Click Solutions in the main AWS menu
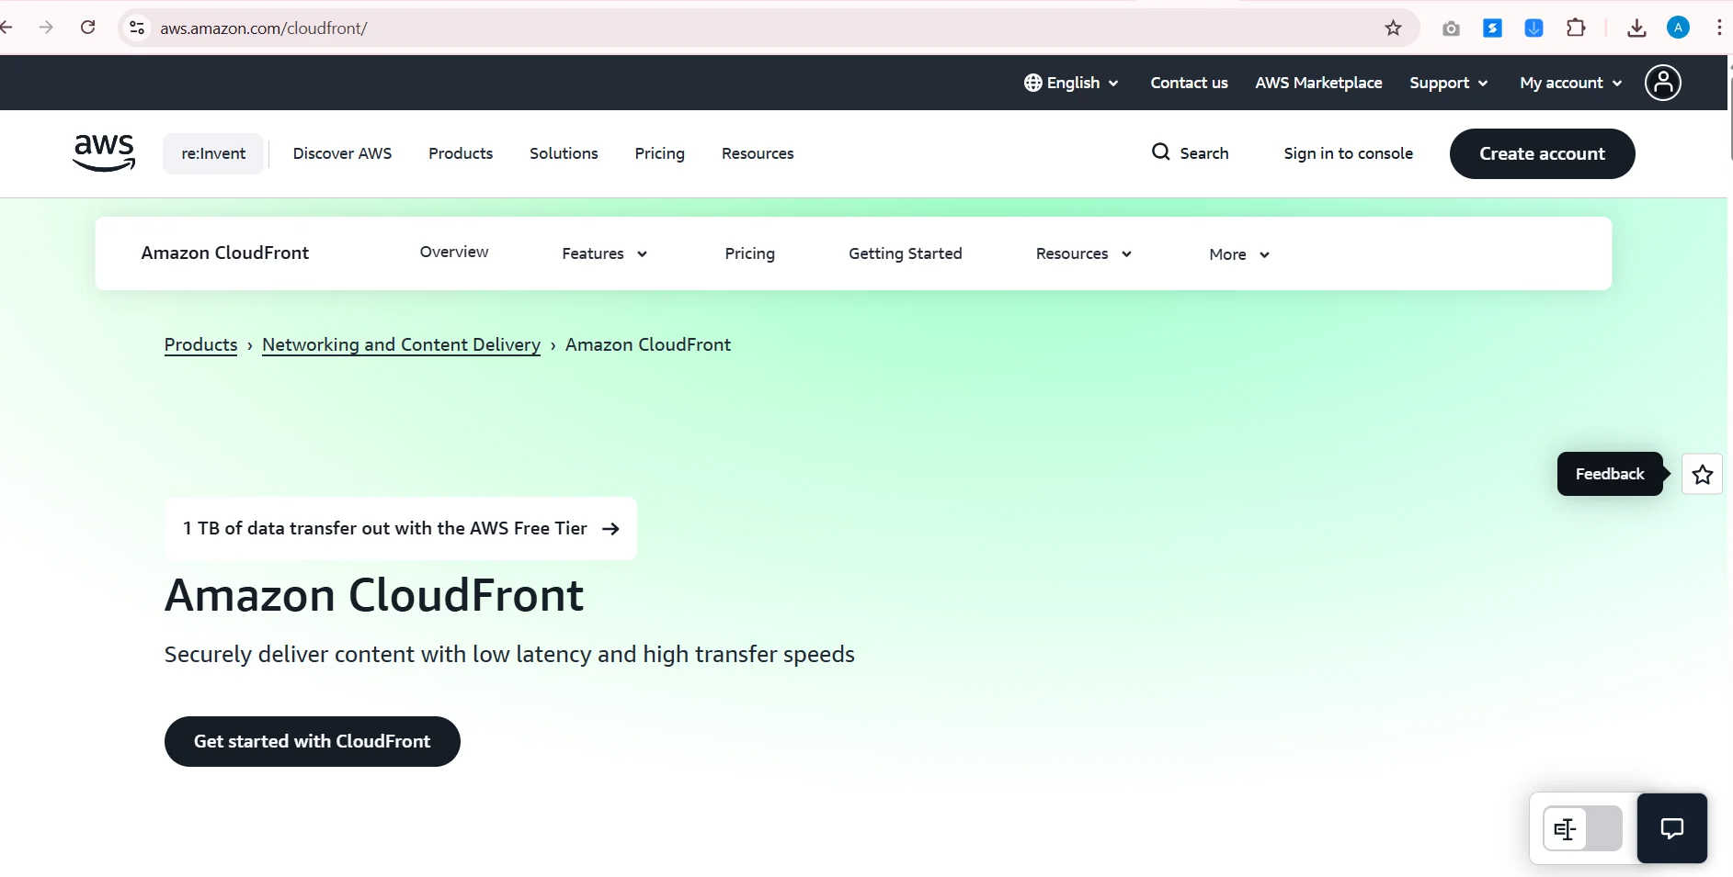 pyautogui.click(x=564, y=153)
